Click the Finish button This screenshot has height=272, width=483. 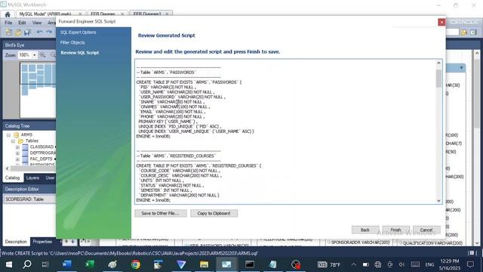click(395, 230)
